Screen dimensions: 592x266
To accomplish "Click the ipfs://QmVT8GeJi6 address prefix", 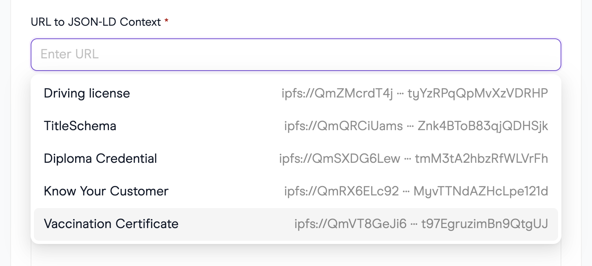I will (351, 224).
